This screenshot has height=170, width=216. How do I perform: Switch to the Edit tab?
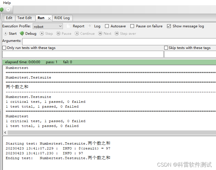point(9,18)
